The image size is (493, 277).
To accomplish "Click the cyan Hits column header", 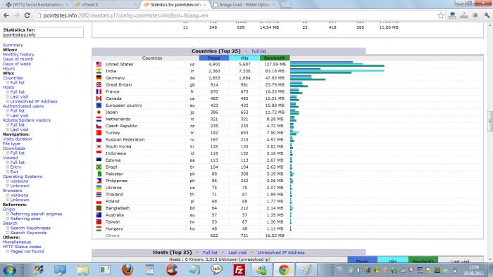I will coord(244,58).
